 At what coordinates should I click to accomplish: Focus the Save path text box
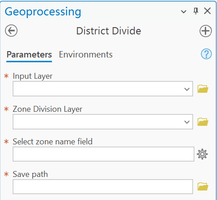click(x=103, y=186)
